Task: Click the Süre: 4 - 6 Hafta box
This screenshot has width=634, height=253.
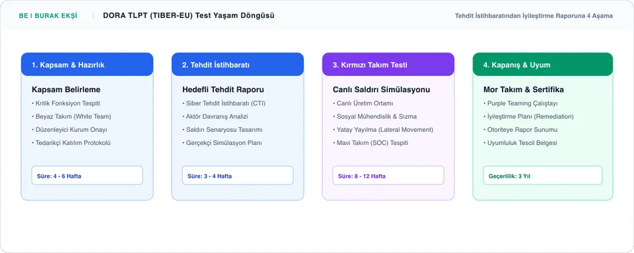Action: pyautogui.click(x=87, y=175)
